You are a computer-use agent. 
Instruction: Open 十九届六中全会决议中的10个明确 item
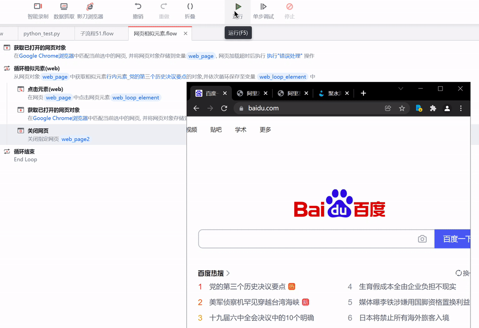coord(262,317)
